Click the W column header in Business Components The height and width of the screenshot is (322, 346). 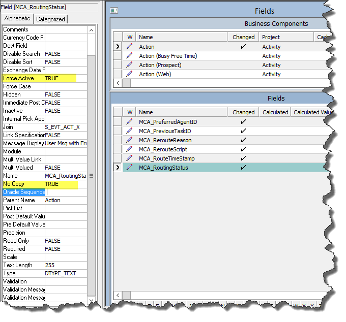pos(130,37)
